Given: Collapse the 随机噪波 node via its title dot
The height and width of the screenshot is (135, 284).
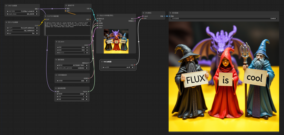Looking at the screenshot, I should point(57,60).
